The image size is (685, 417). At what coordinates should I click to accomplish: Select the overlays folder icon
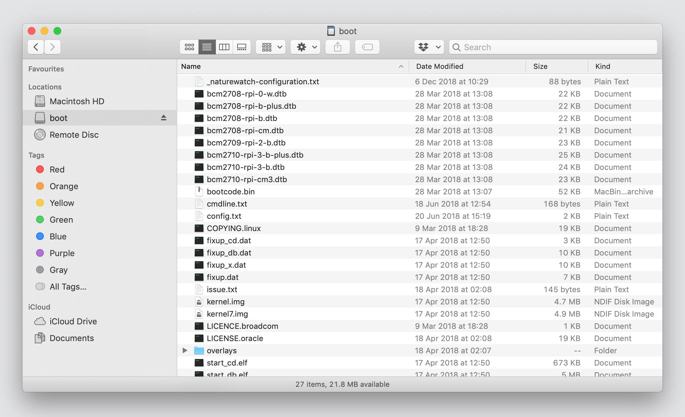[x=199, y=350]
